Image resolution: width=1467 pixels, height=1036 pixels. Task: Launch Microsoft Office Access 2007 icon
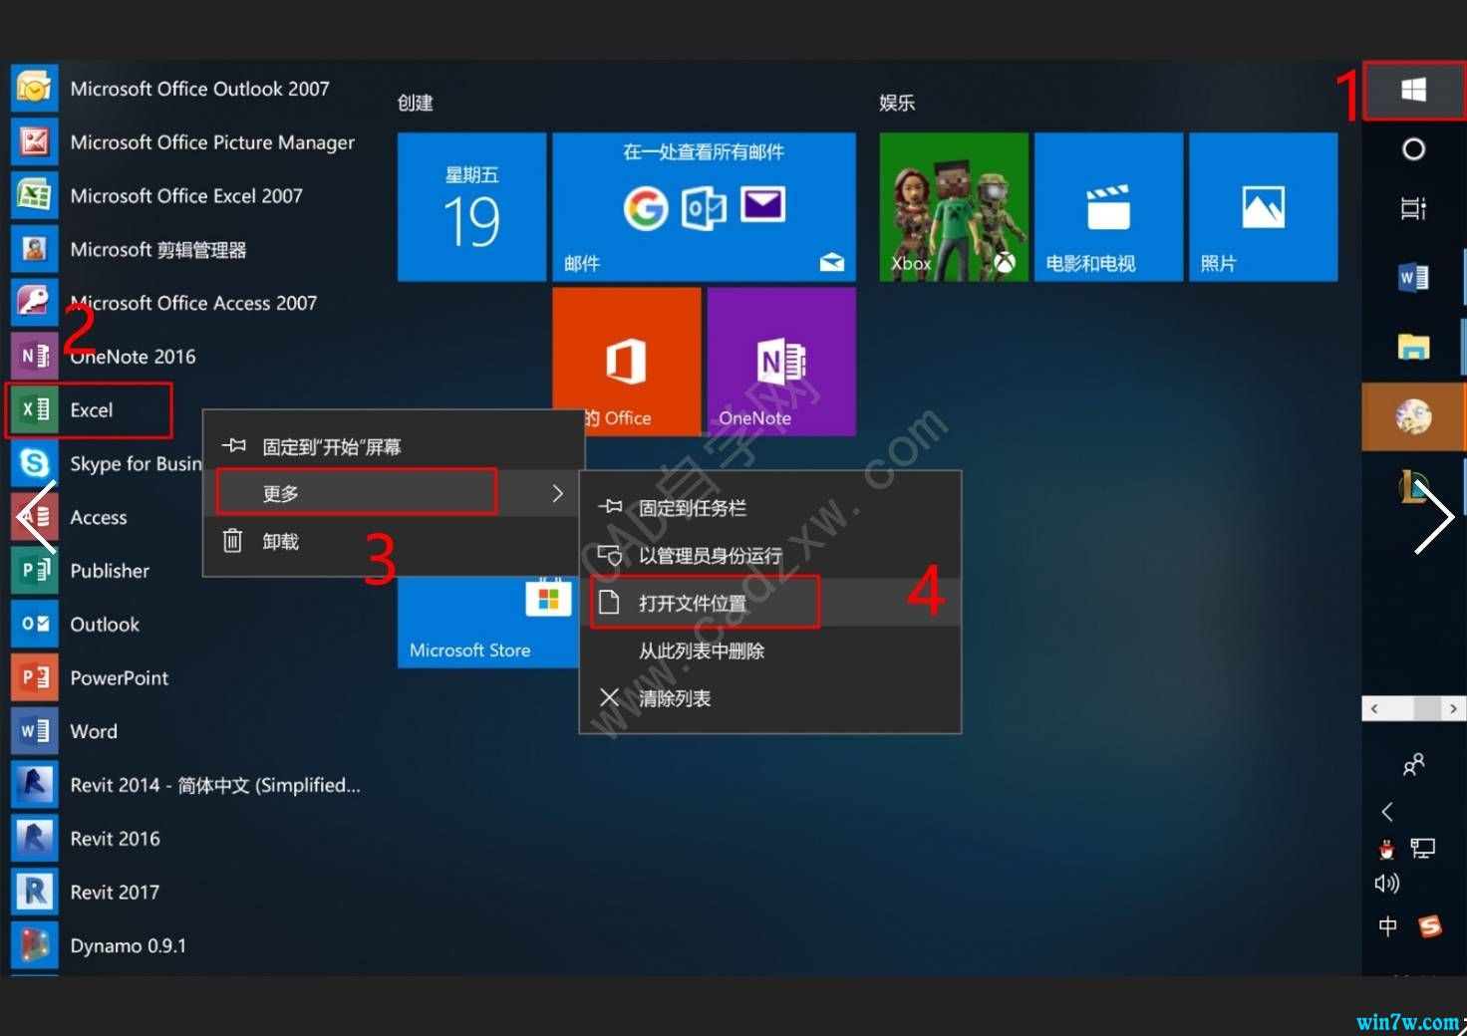[x=34, y=303]
